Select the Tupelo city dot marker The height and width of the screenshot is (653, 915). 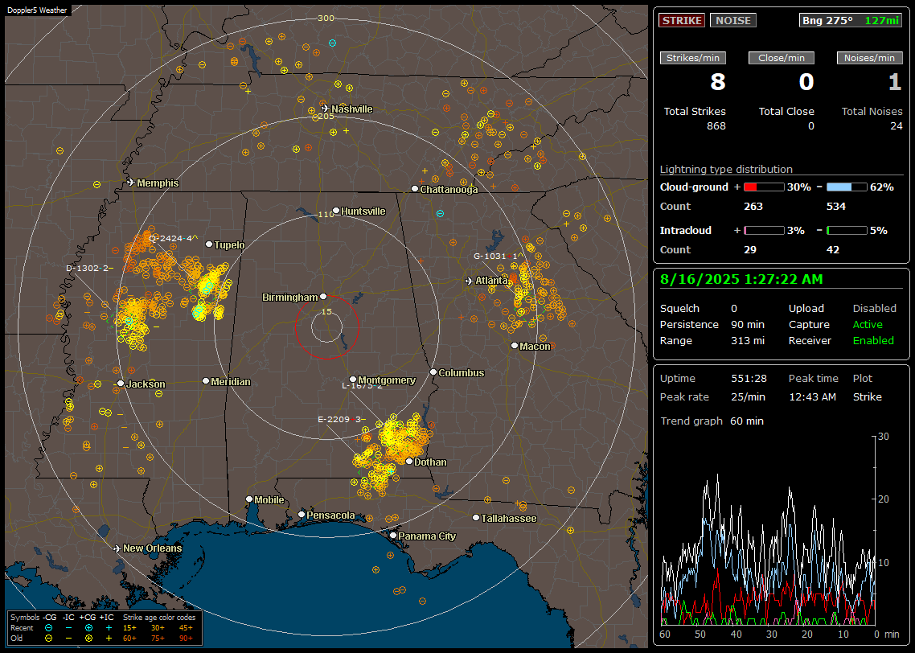point(209,244)
